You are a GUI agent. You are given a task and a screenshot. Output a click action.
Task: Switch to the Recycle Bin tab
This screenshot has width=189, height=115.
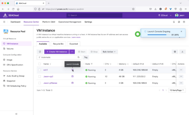(58, 44)
